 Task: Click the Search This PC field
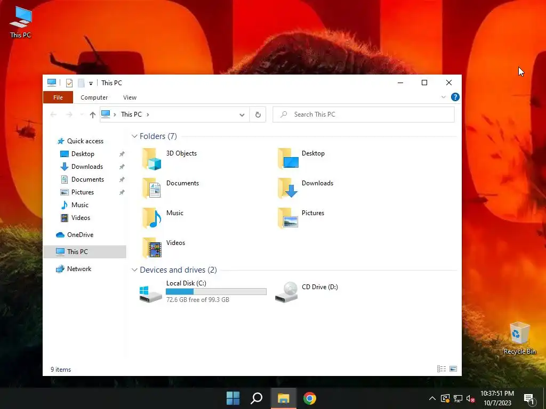click(364, 114)
